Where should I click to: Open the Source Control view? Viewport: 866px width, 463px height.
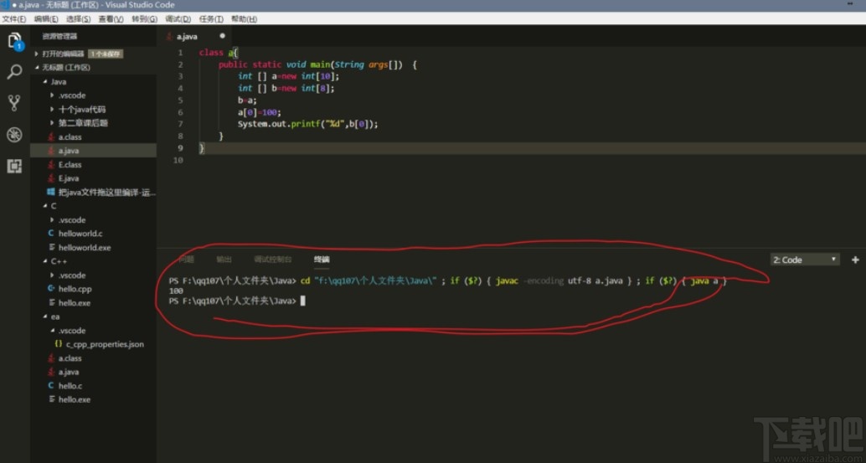click(15, 103)
